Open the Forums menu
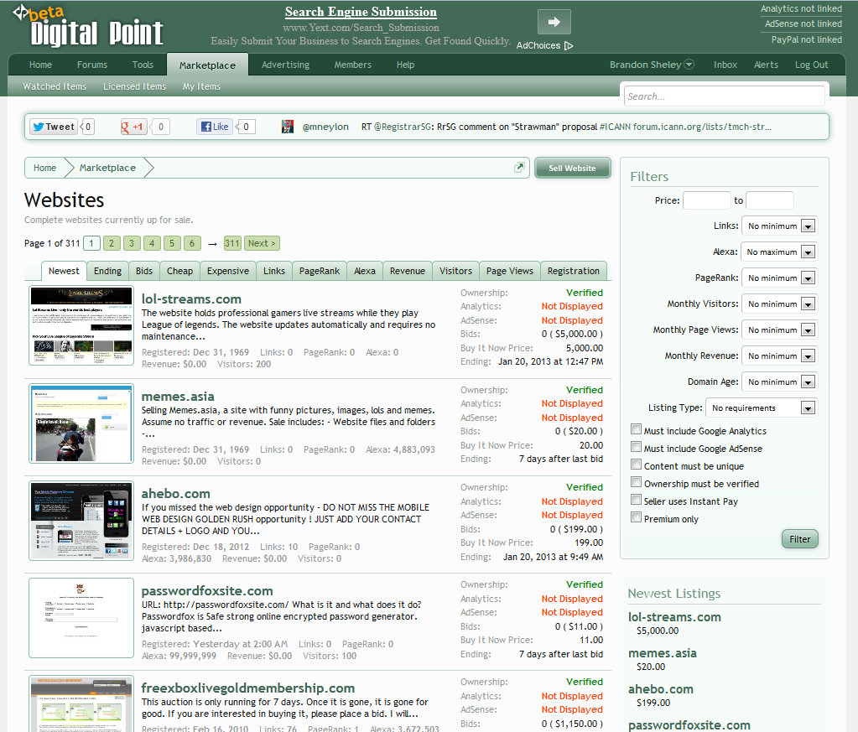The height and width of the screenshot is (732, 858). (x=92, y=65)
